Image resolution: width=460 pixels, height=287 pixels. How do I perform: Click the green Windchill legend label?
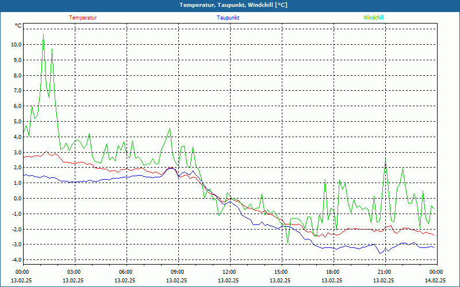(x=373, y=18)
